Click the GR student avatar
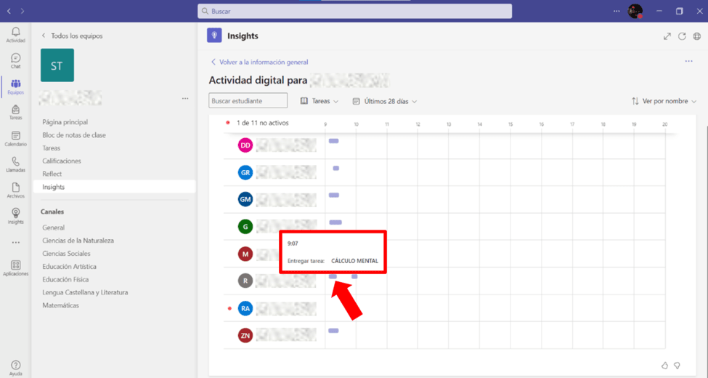Image resolution: width=708 pixels, height=378 pixels. pyautogui.click(x=245, y=172)
